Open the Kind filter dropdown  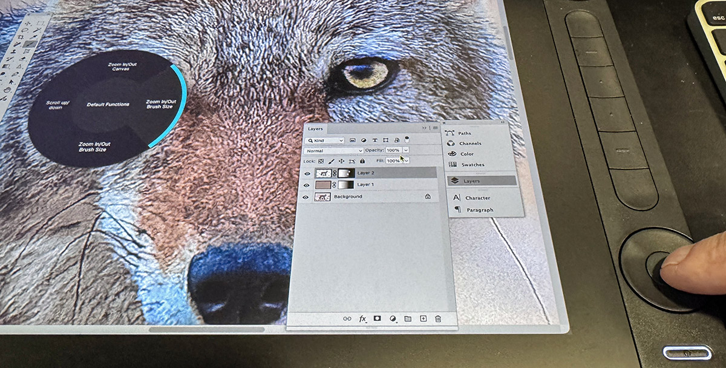click(x=324, y=140)
